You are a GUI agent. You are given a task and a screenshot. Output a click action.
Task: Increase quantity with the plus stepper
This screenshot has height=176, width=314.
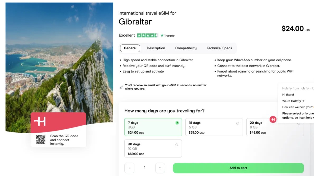pyautogui.click(x=160, y=168)
